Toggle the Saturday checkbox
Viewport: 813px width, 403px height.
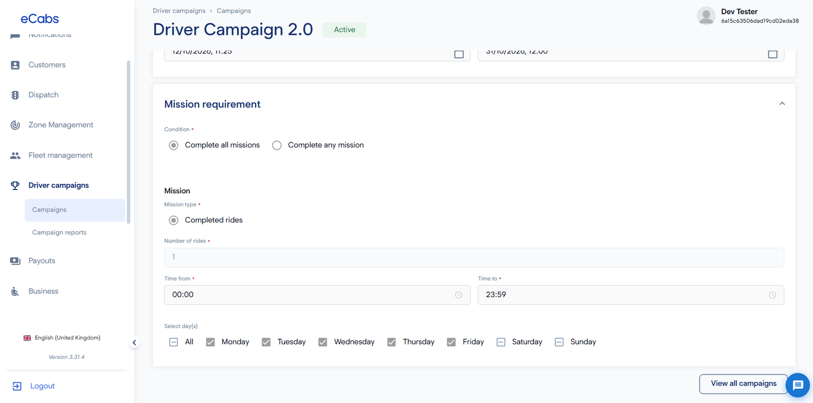pos(501,343)
